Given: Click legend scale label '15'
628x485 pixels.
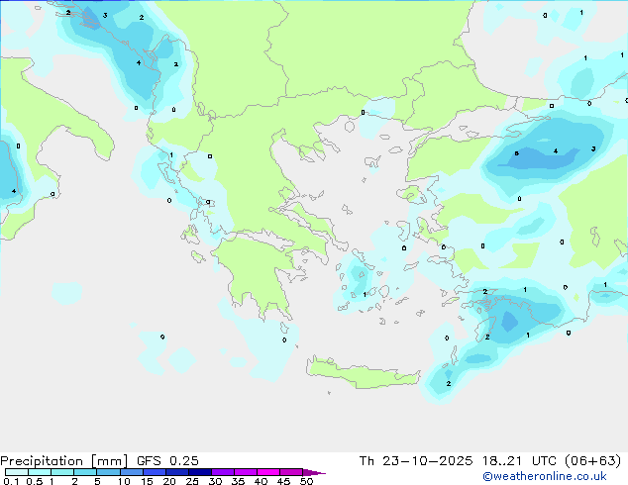Looking at the screenshot, I should pos(147,481).
